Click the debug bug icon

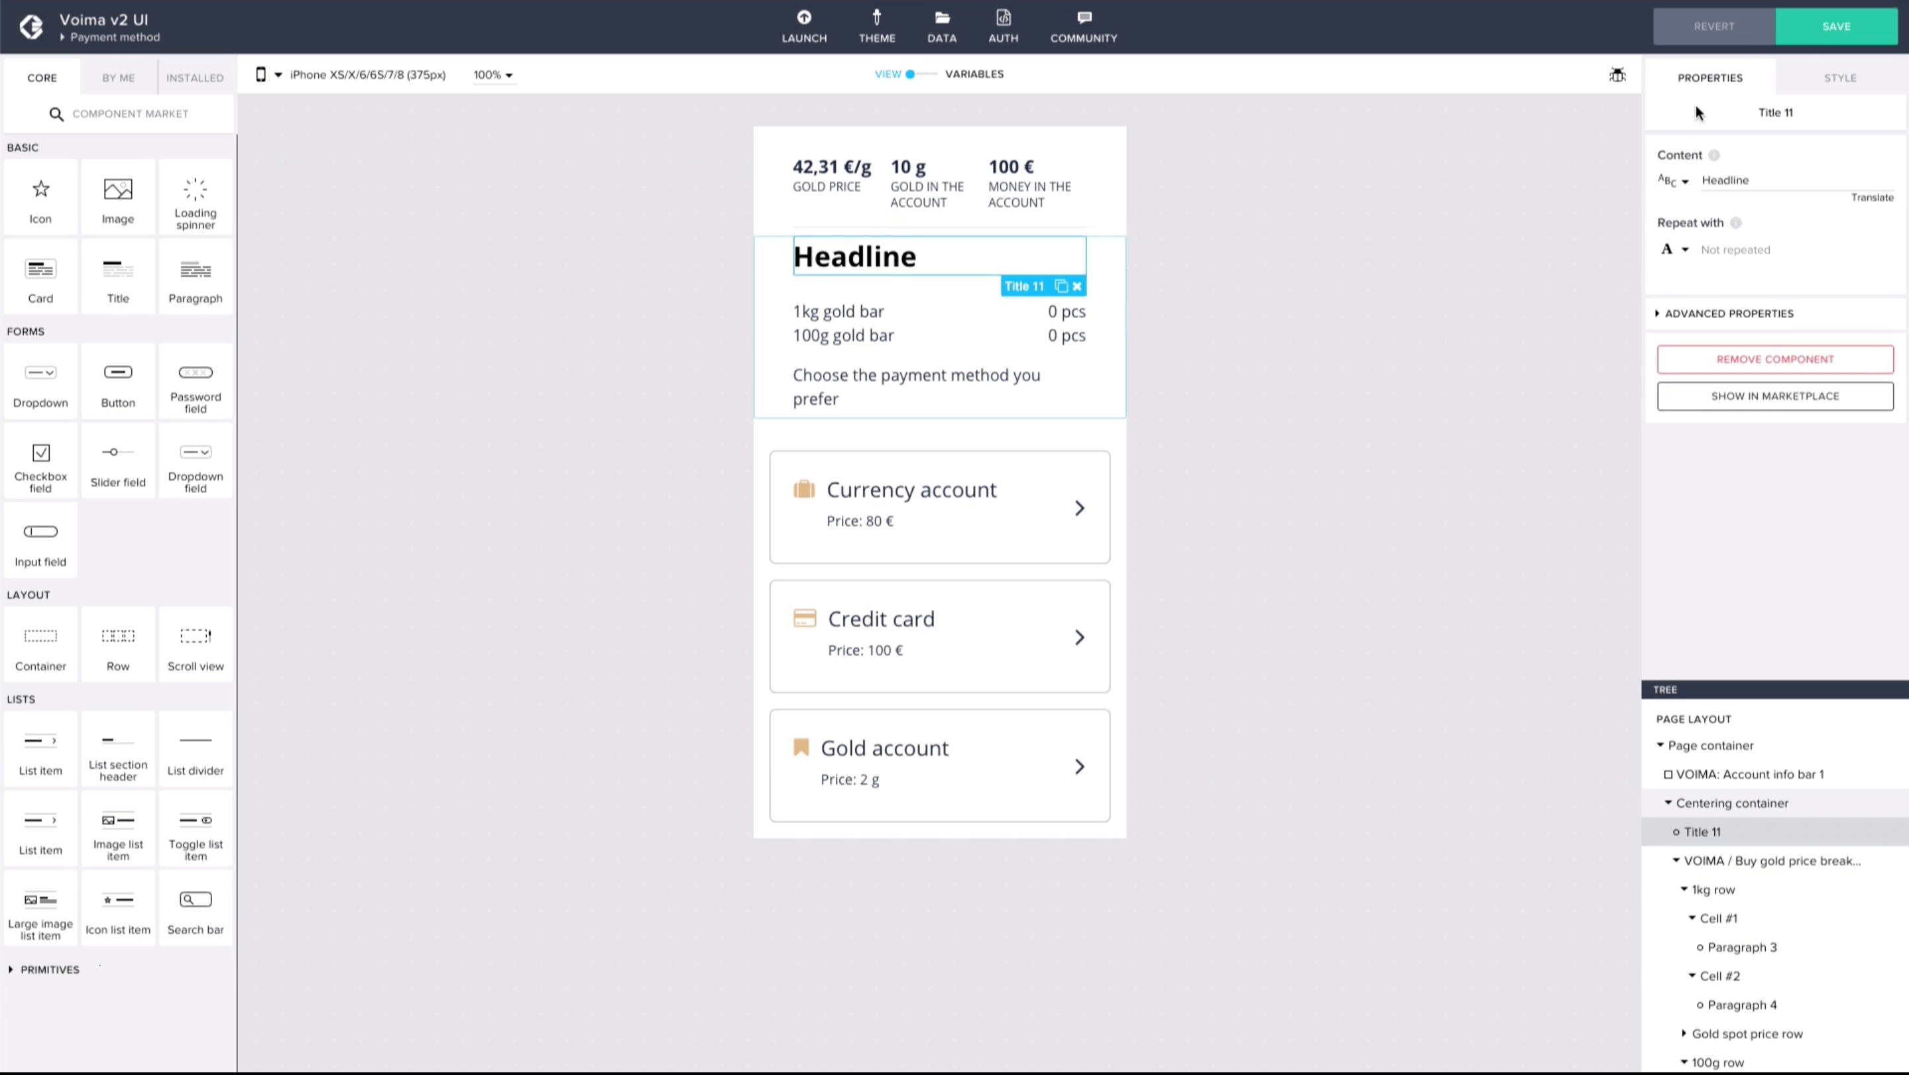coord(1617,75)
